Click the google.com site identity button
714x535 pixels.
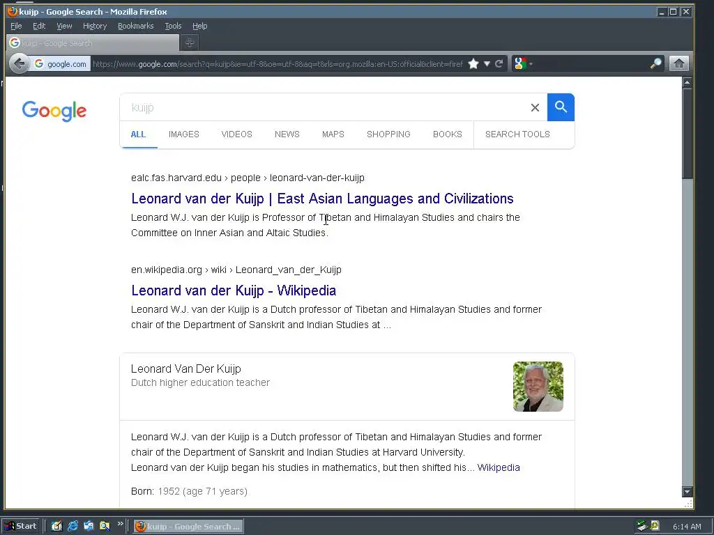click(x=60, y=64)
